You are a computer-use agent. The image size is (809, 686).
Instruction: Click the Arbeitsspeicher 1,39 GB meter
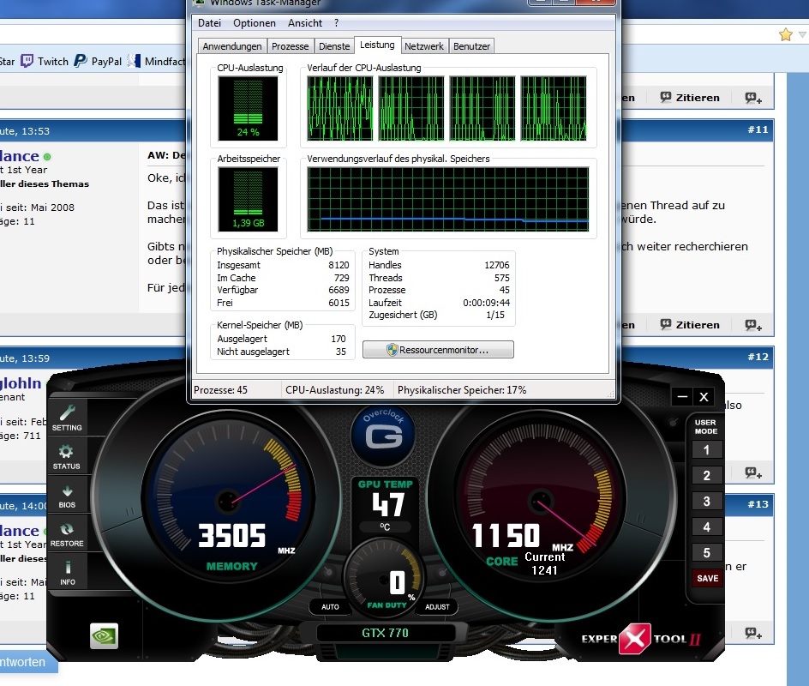(x=249, y=199)
